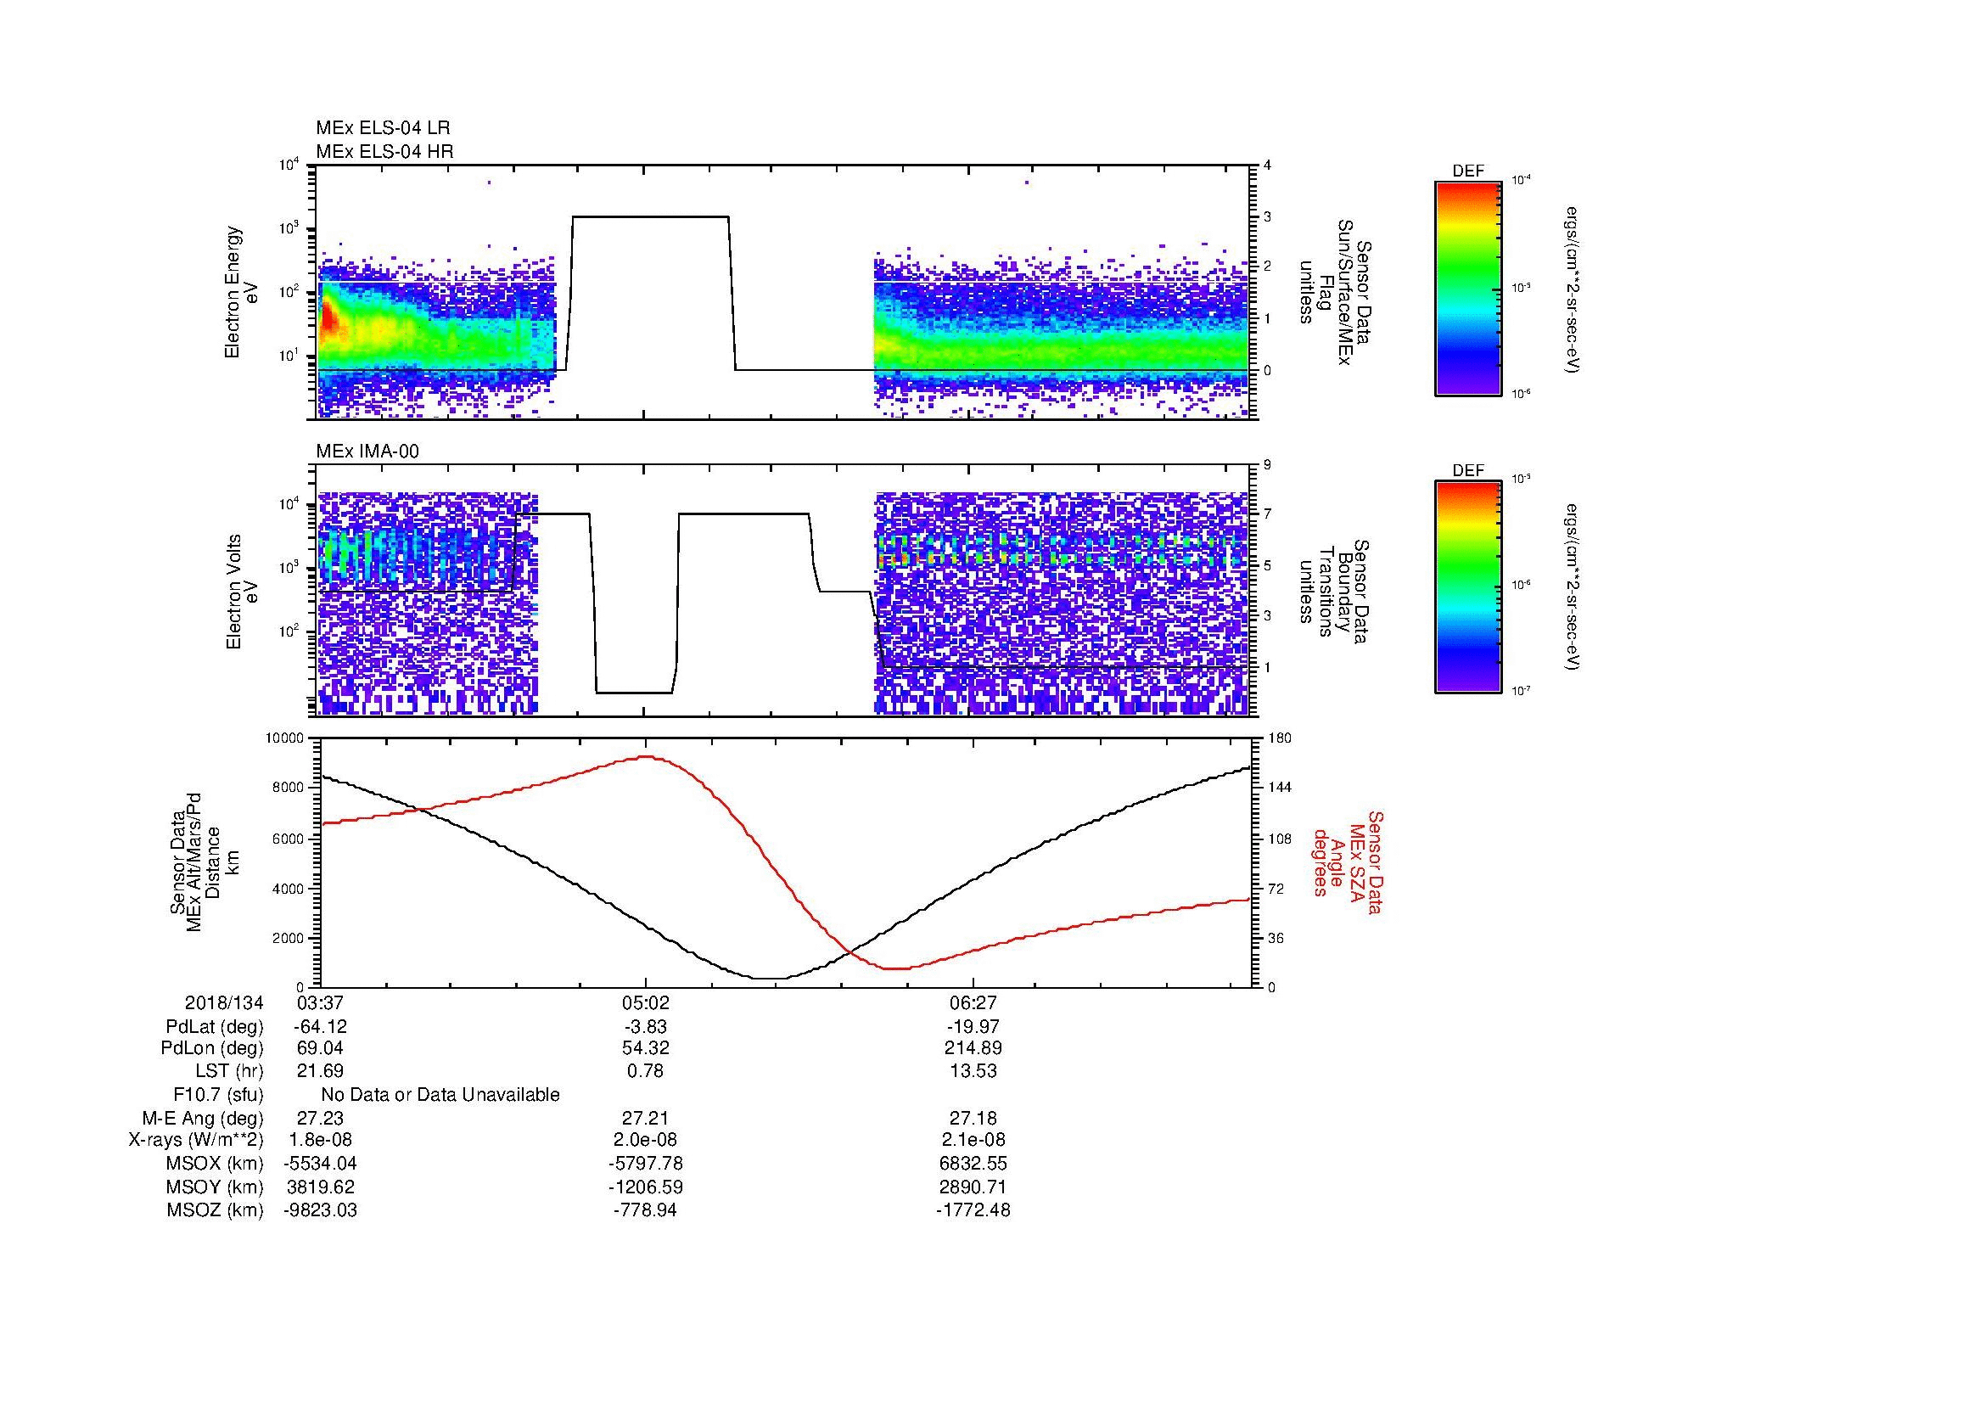Click the lower DEF color bar
Viewport: 1985px width, 1403px height.
coord(1467,587)
